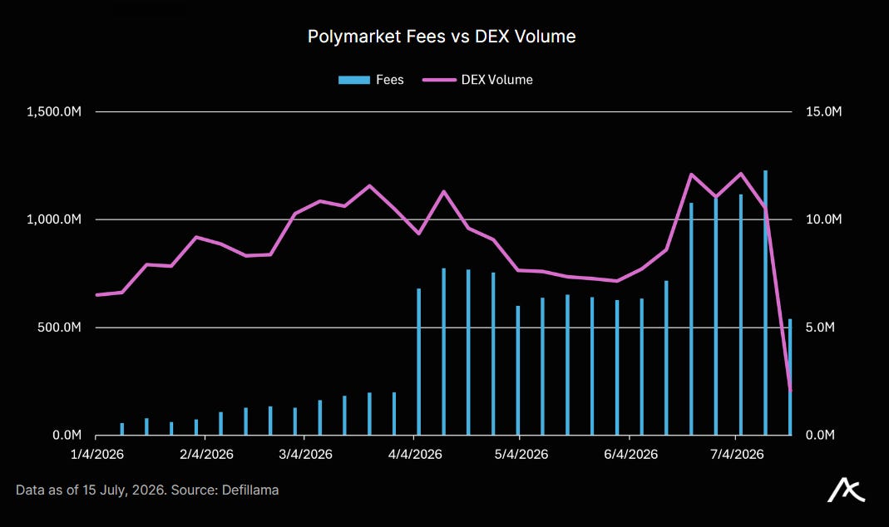The image size is (889, 527).
Task: Click the 1/4/2026 date label
Action: click(97, 455)
